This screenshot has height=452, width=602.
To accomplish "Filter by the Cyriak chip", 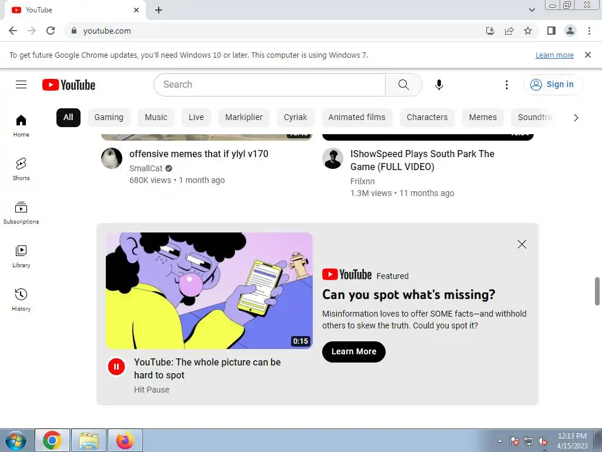I will [x=295, y=117].
